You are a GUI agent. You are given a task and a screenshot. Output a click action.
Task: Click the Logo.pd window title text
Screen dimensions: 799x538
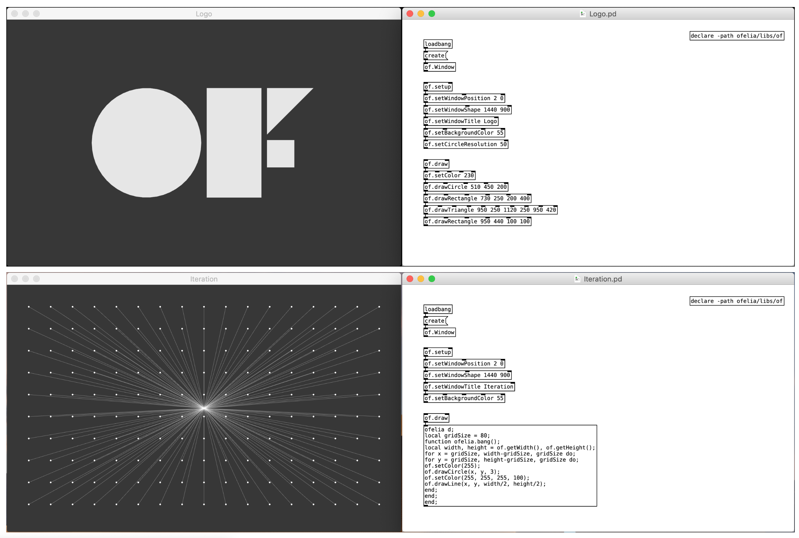603,14
